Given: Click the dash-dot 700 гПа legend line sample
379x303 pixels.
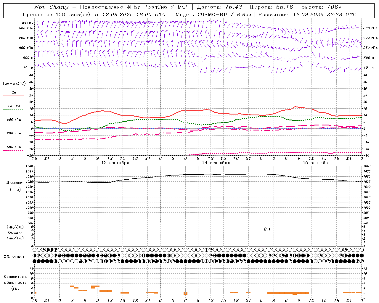Looking at the screenshot, I should pos(13,137).
